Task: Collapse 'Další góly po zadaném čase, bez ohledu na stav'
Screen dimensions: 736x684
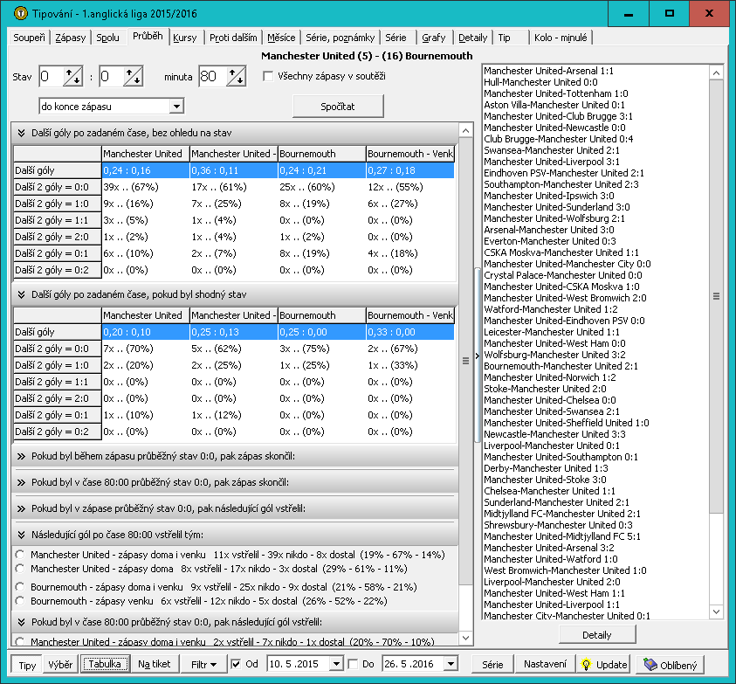Action: coord(21,133)
